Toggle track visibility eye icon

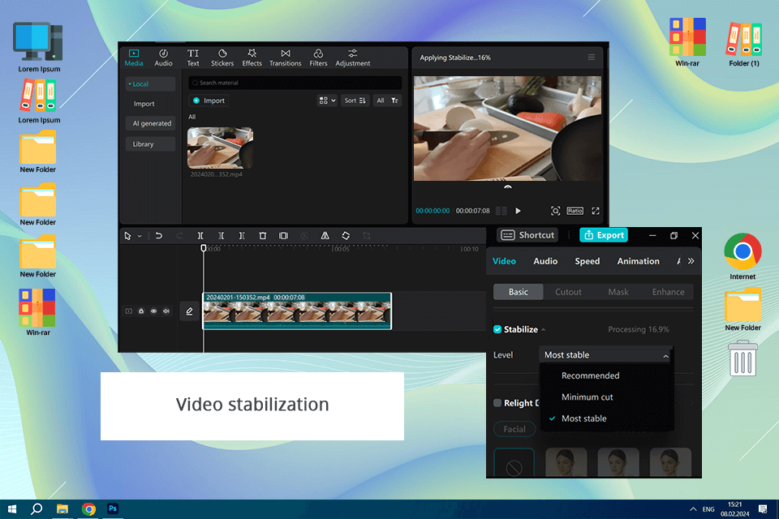[153, 311]
